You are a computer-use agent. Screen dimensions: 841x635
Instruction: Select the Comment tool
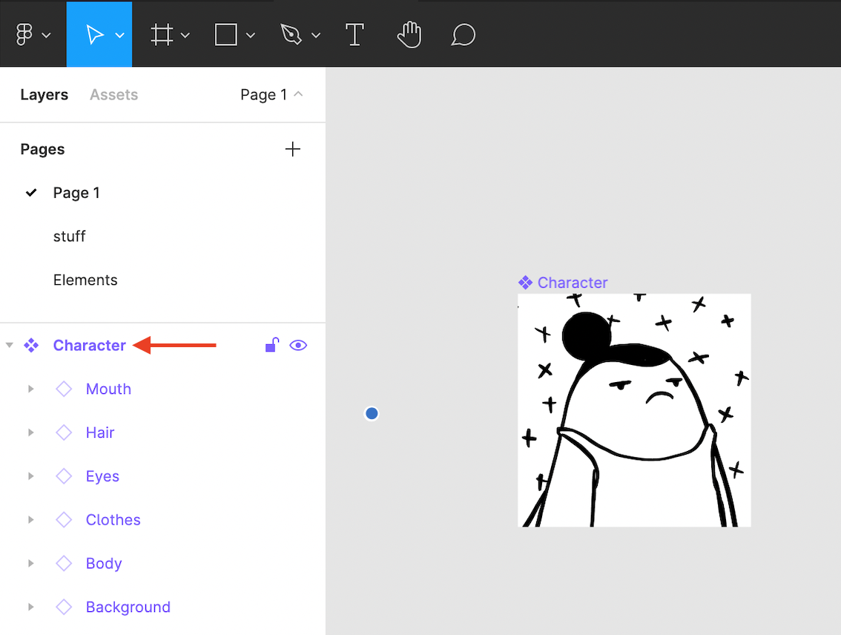(463, 35)
